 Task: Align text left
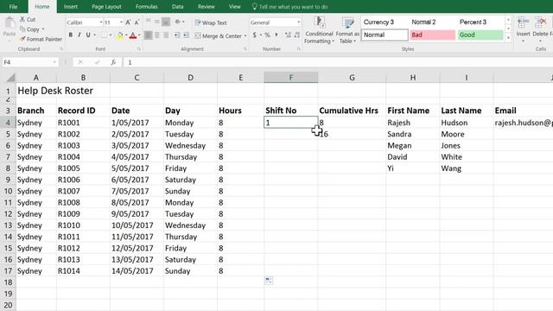click(x=148, y=35)
